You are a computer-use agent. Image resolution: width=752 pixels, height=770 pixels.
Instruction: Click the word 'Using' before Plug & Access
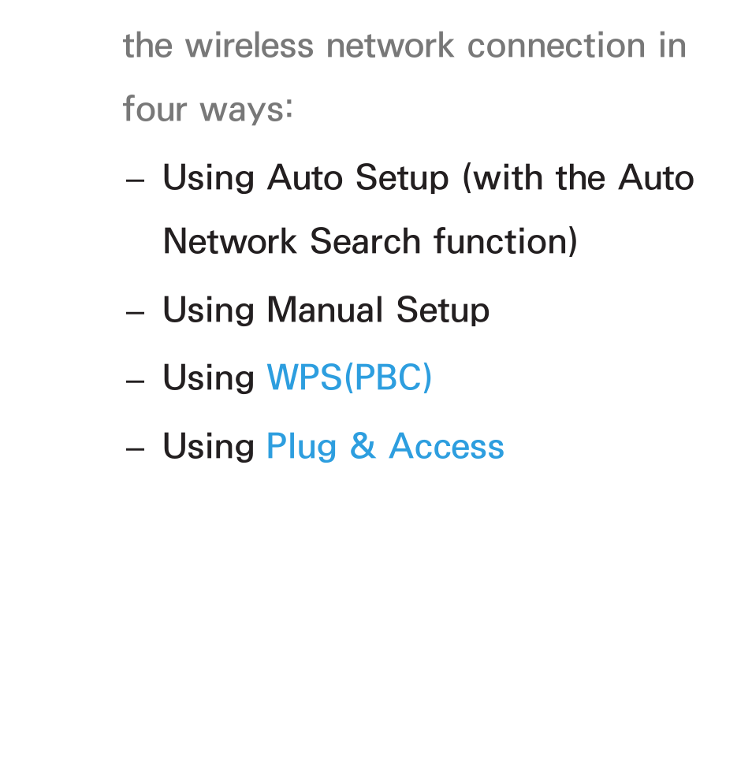pos(208,447)
